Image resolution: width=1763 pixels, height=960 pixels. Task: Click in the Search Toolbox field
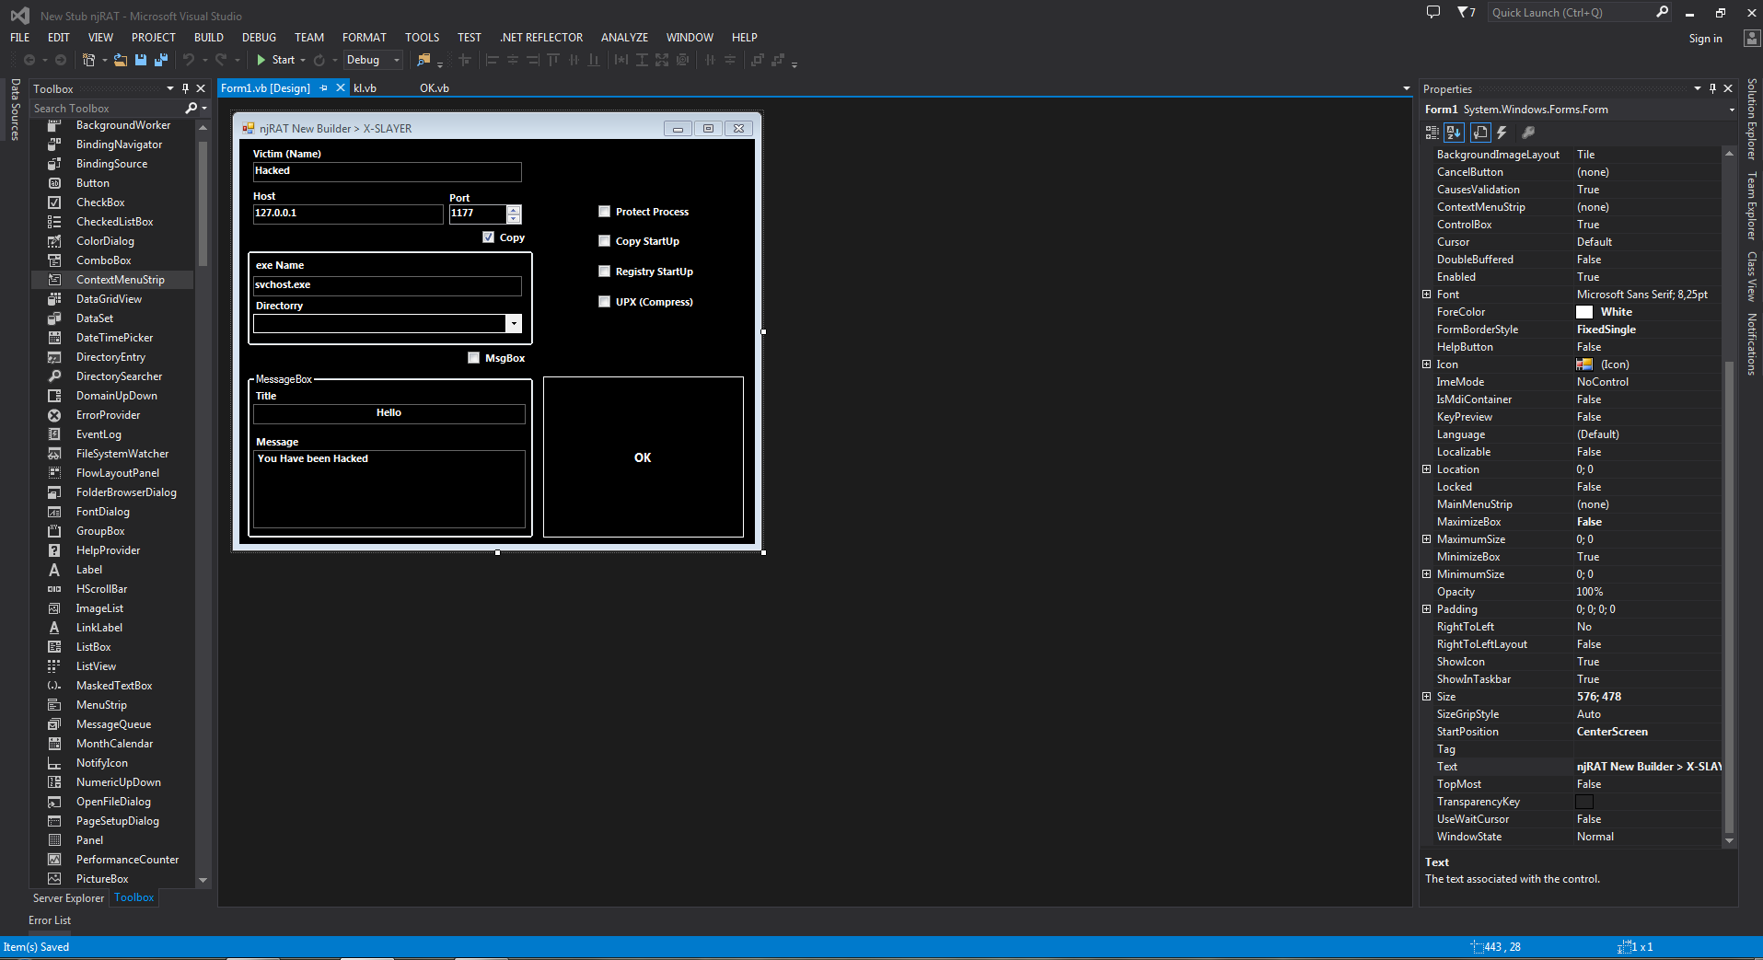(106, 109)
